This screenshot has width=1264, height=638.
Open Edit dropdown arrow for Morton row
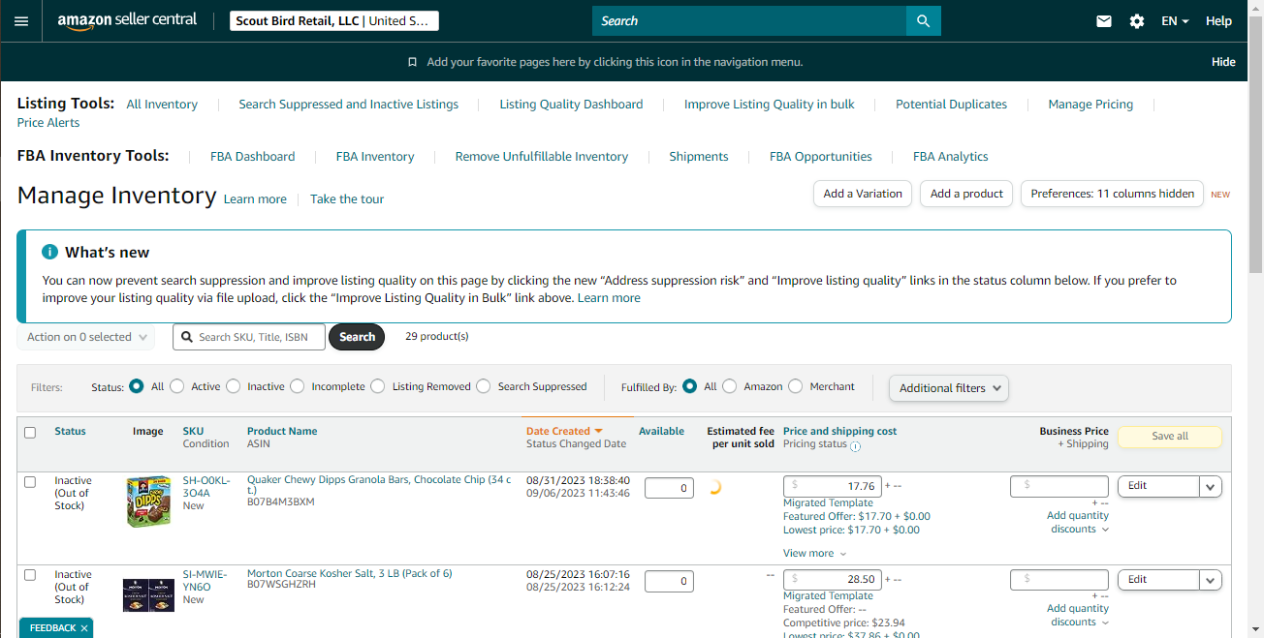pyautogui.click(x=1211, y=580)
